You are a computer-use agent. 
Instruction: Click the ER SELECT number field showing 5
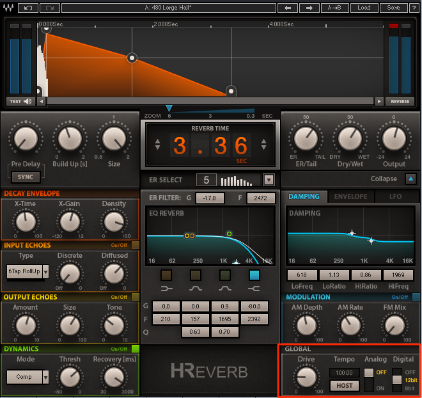click(206, 180)
